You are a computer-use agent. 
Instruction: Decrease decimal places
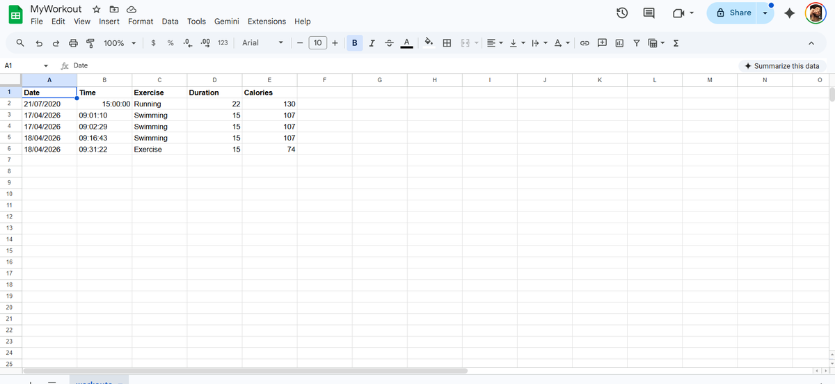click(x=188, y=43)
